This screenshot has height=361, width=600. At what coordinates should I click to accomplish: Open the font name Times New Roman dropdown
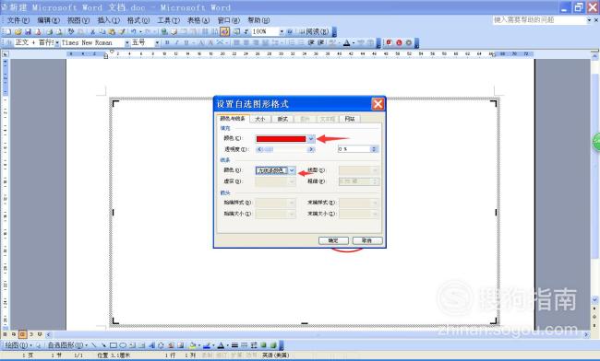point(126,42)
